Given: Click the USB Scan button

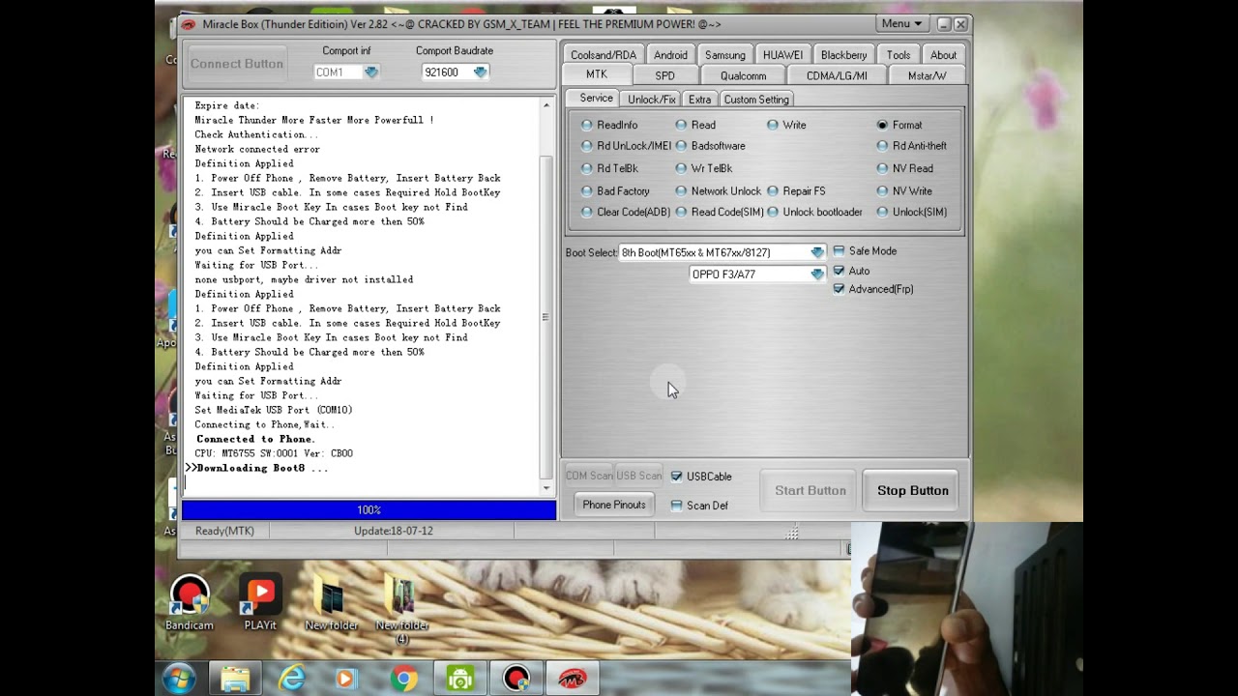Looking at the screenshot, I should (x=638, y=476).
